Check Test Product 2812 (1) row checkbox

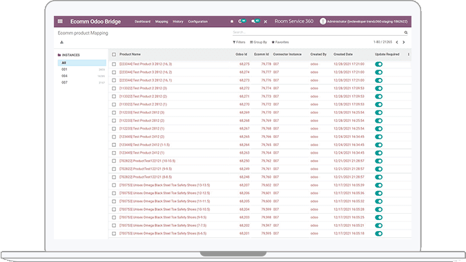click(x=114, y=129)
